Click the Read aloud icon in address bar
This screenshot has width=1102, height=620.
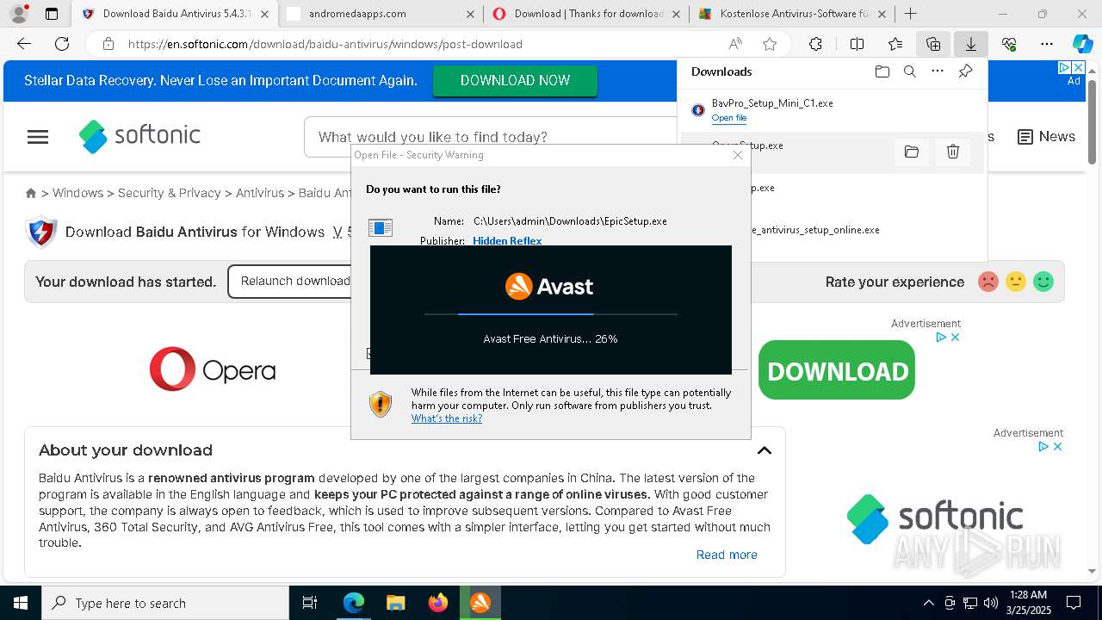(735, 44)
